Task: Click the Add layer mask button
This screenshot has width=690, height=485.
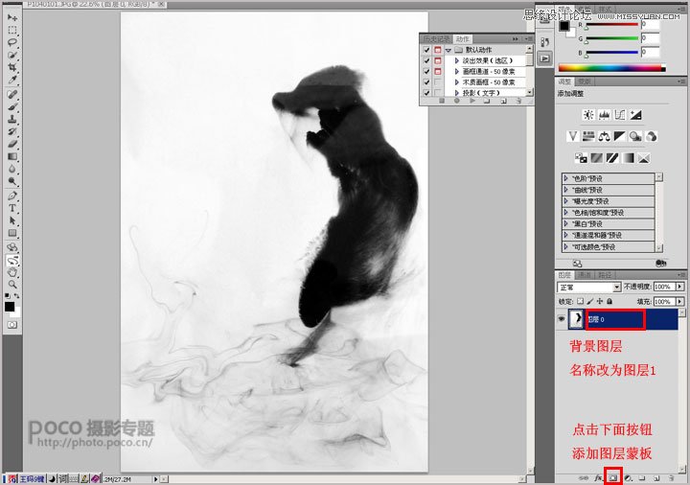Action: click(x=611, y=476)
